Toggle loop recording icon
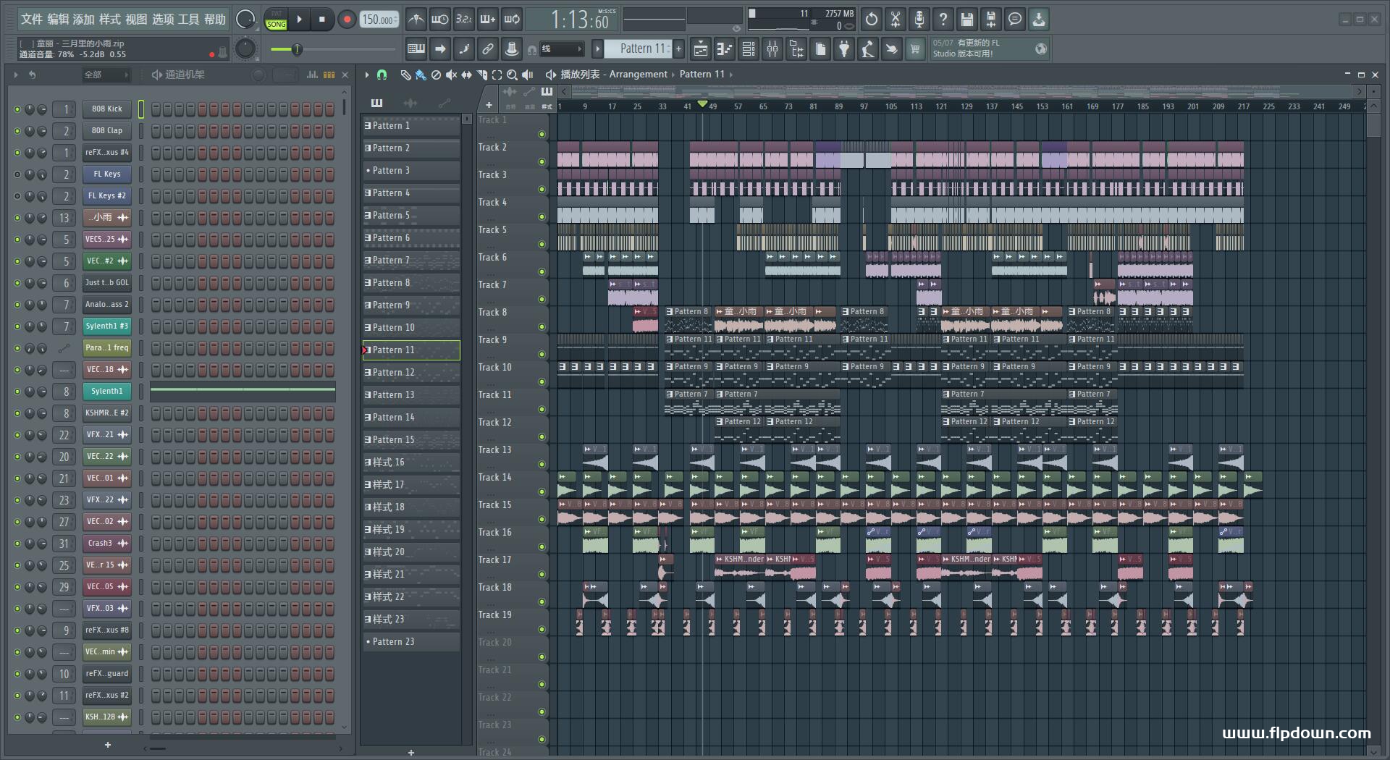 pyautogui.click(x=512, y=20)
